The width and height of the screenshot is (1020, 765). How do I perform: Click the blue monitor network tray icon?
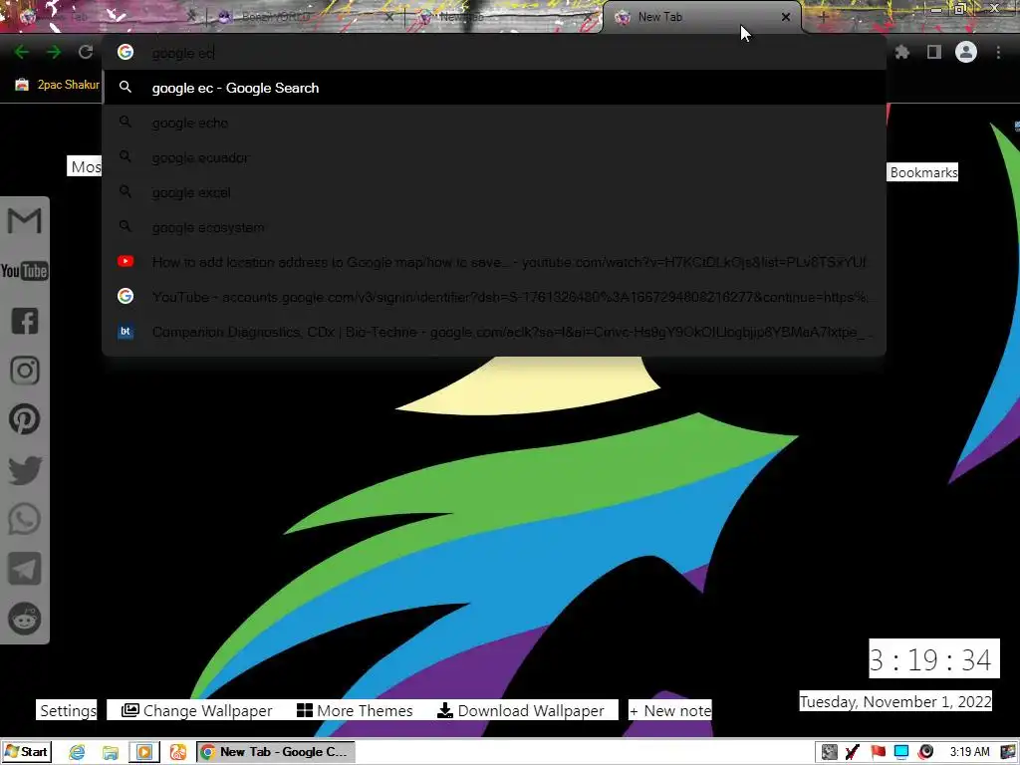pos(901,752)
